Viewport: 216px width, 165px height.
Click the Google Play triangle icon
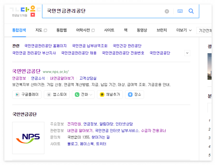(x=17, y=95)
